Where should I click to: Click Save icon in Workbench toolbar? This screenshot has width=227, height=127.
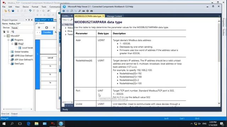coord(13,11)
